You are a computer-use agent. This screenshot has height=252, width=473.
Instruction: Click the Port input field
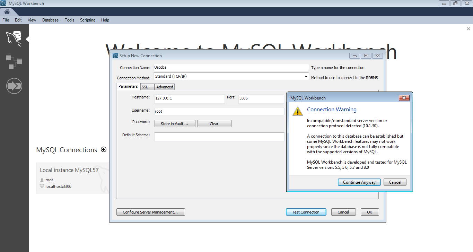coord(261,99)
